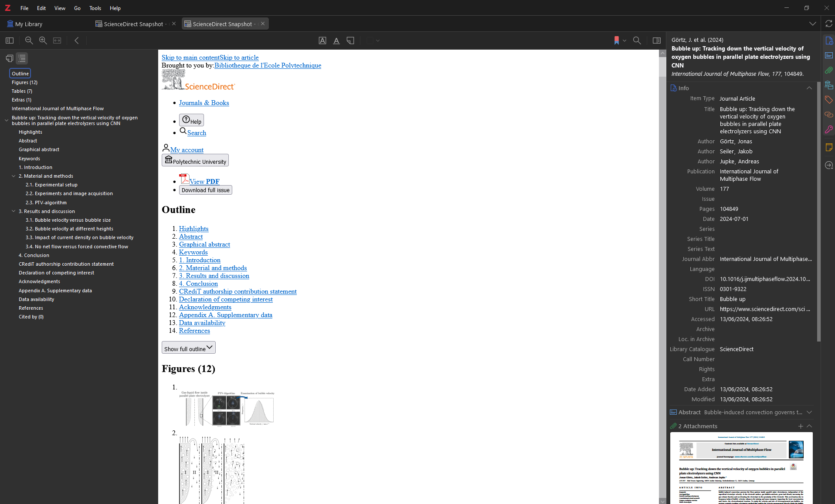
Task: Open the list all tabs dropdown
Action: (x=813, y=24)
